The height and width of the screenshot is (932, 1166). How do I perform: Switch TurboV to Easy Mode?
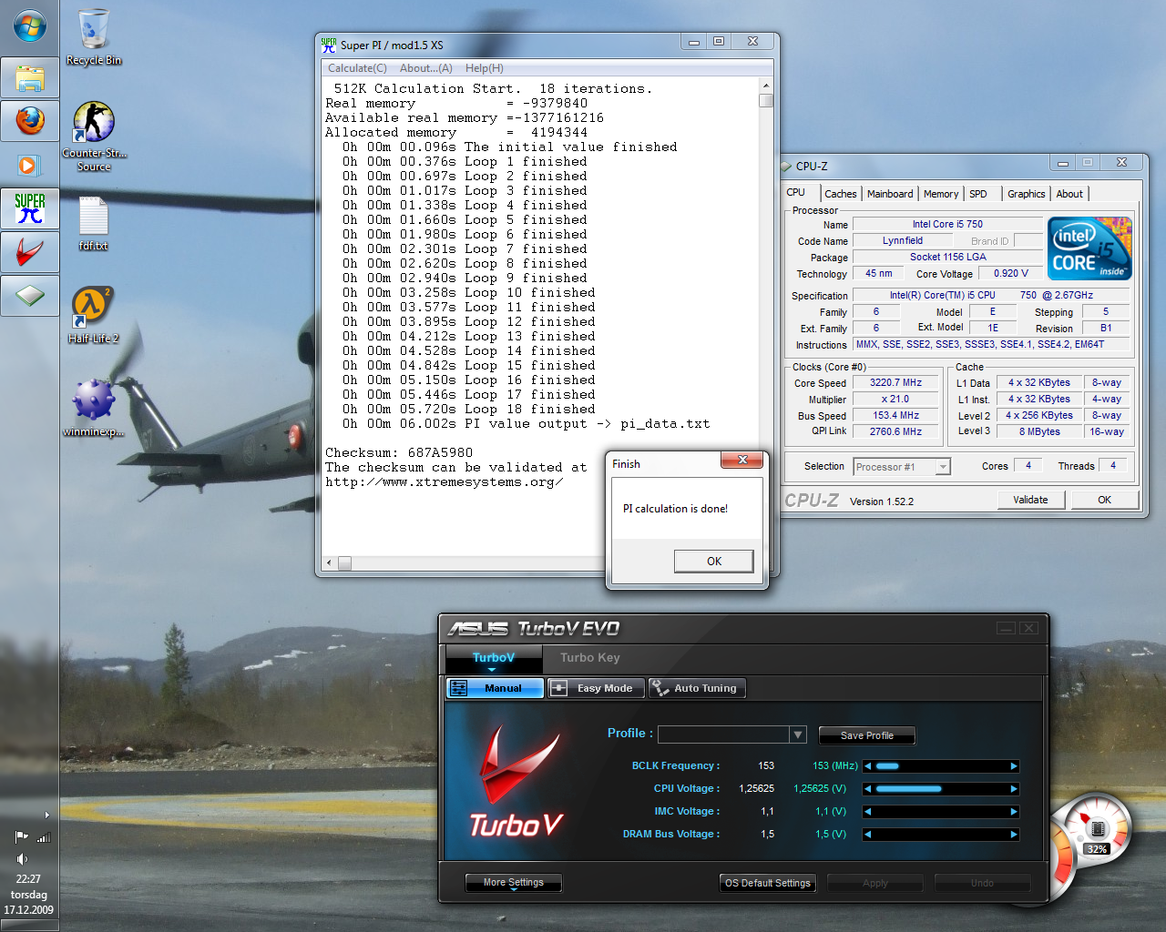click(x=596, y=688)
